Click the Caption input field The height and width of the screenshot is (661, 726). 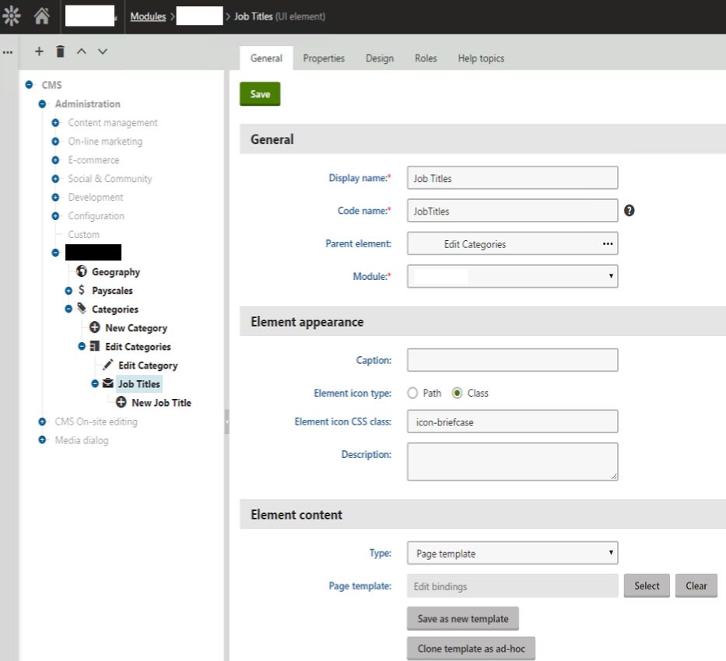point(513,360)
